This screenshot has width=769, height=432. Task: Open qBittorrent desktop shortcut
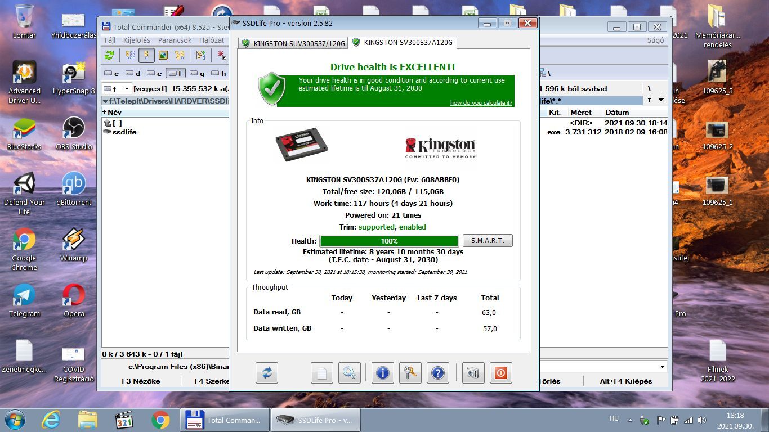74,190
